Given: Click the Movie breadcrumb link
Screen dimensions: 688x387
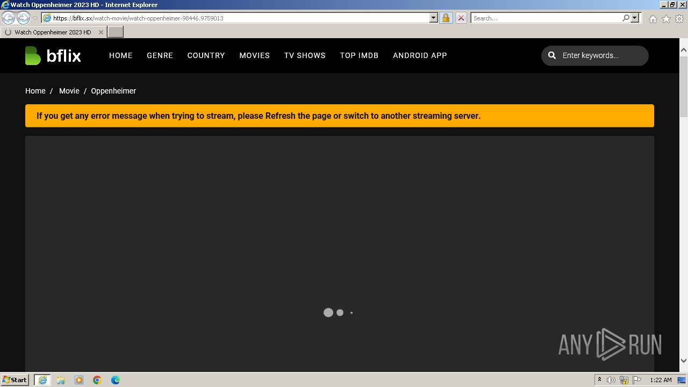Looking at the screenshot, I should pos(69,91).
